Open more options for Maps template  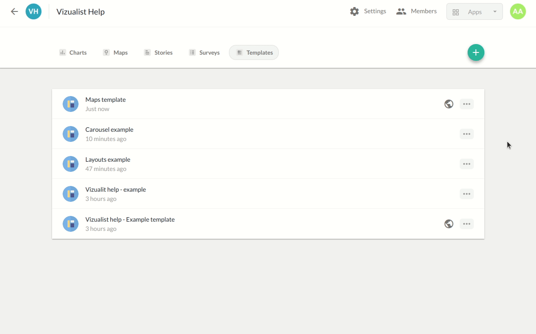point(466,104)
